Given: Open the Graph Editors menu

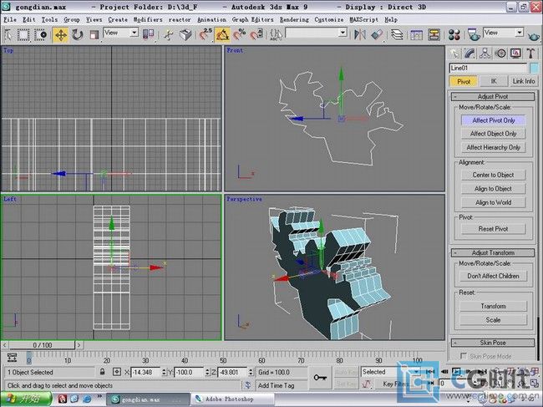Looking at the screenshot, I should tap(253, 20).
